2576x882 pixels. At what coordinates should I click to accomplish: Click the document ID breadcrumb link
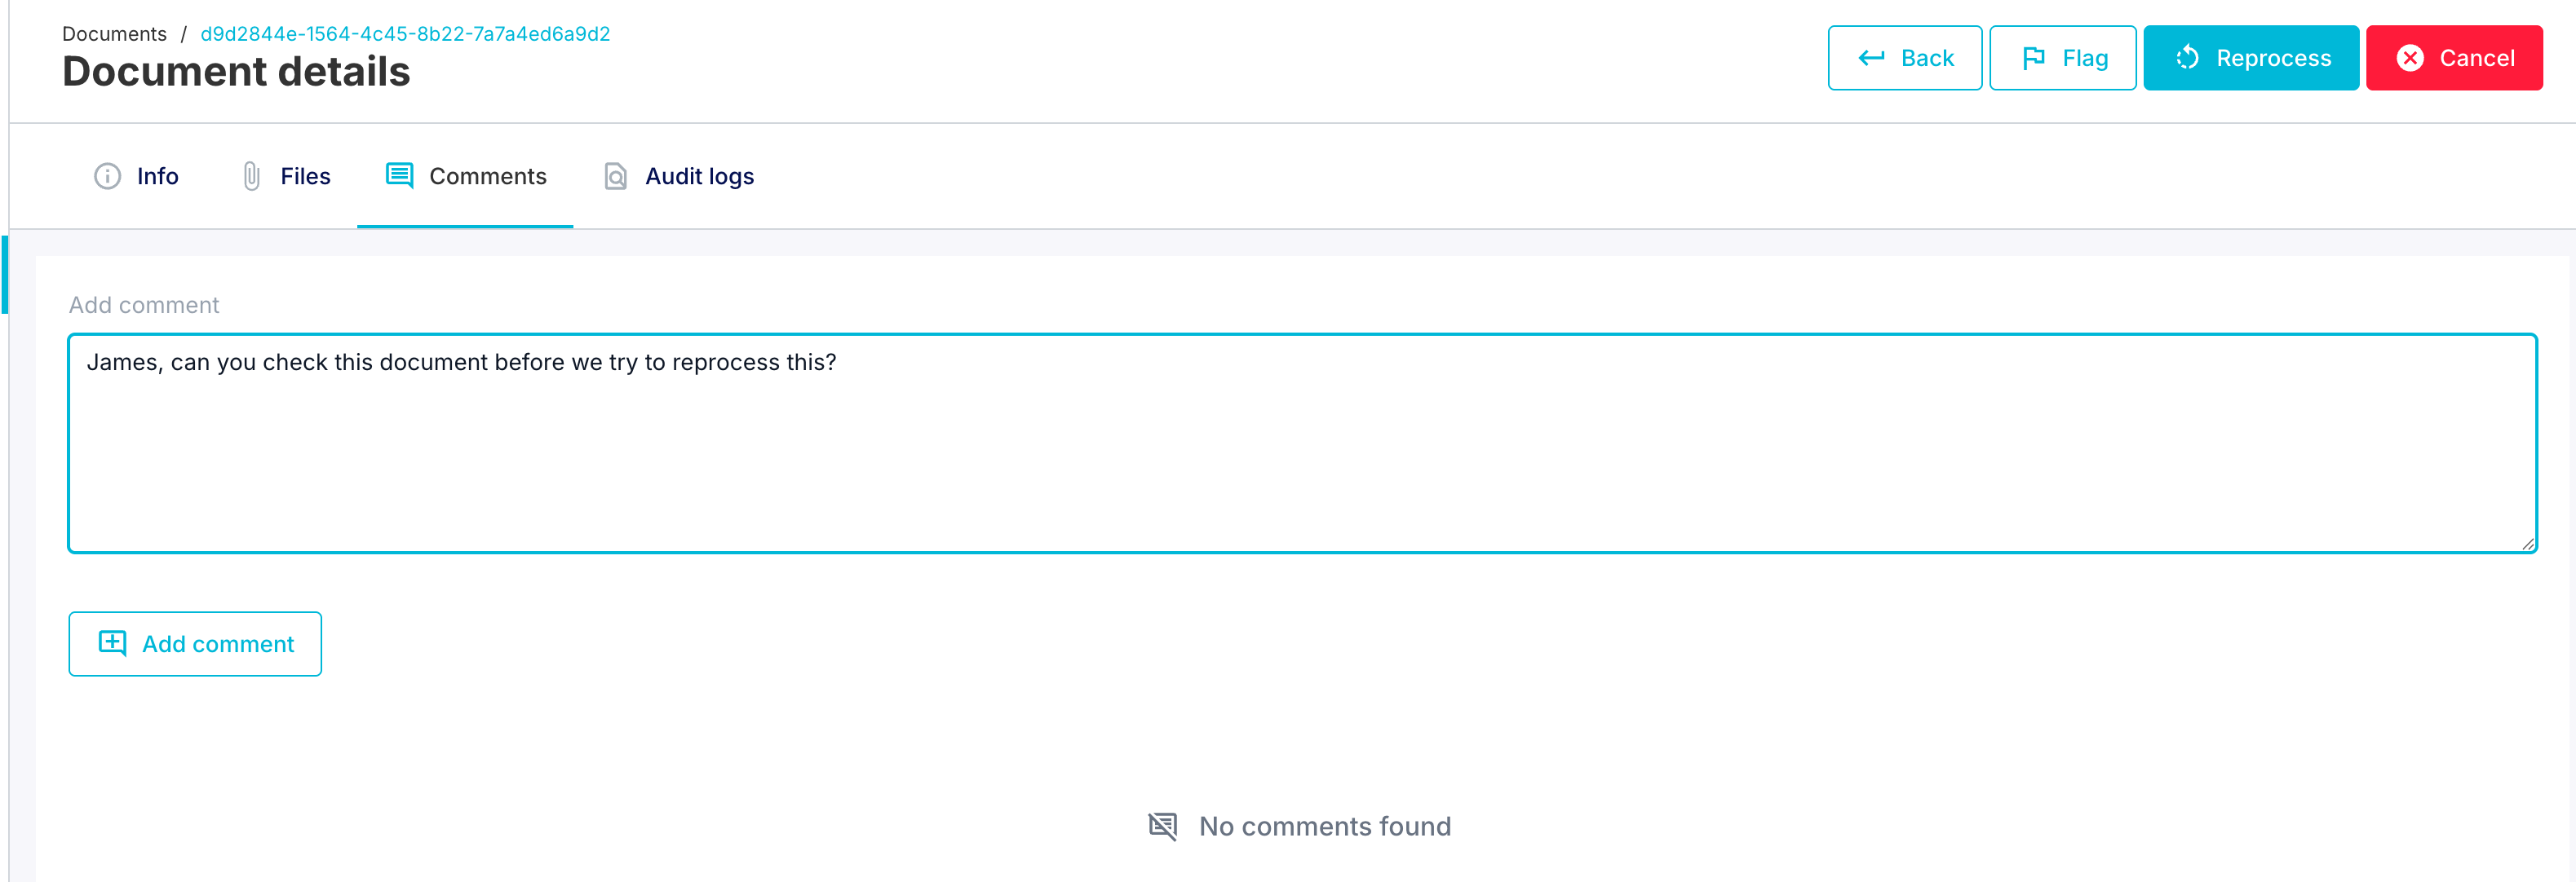[405, 34]
